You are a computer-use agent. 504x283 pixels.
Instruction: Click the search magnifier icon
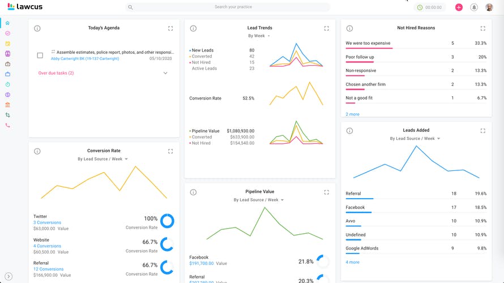(x=130, y=7)
